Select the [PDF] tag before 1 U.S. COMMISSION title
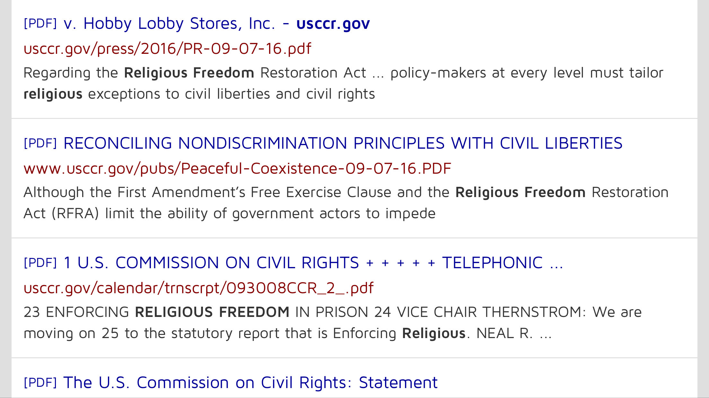Screen dimensions: 709x398 point(40,263)
